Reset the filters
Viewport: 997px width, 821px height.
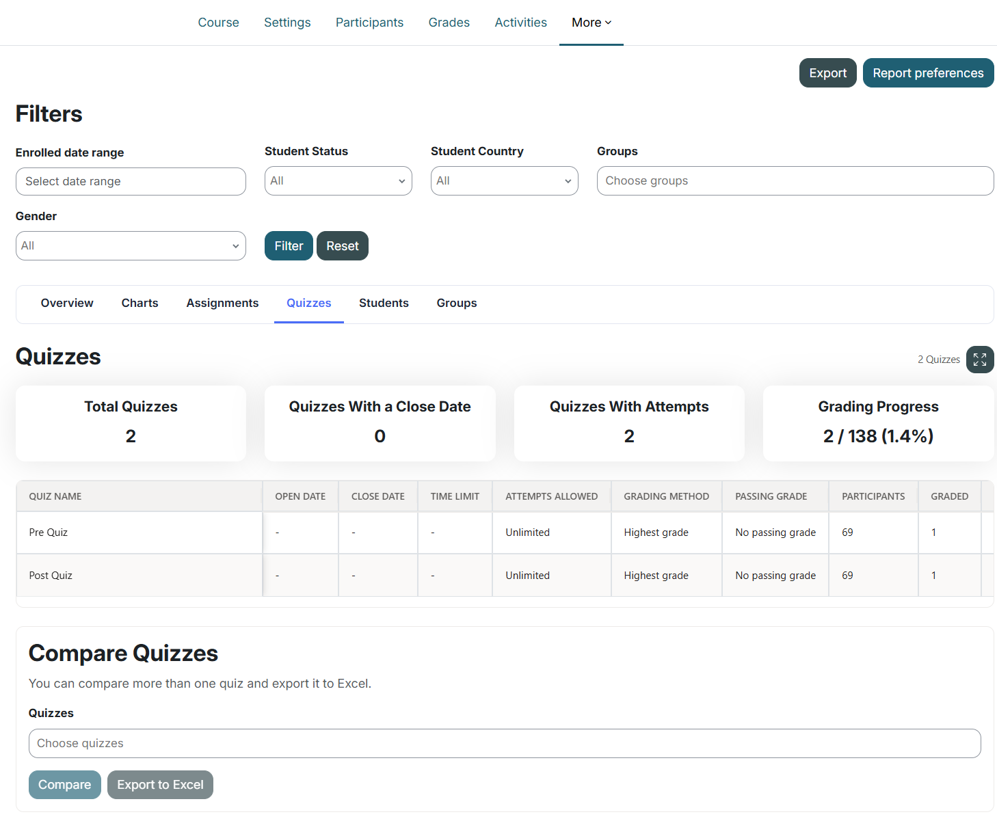pos(343,246)
